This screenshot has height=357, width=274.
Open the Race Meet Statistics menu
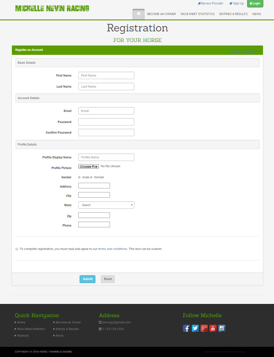coord(198,14)
